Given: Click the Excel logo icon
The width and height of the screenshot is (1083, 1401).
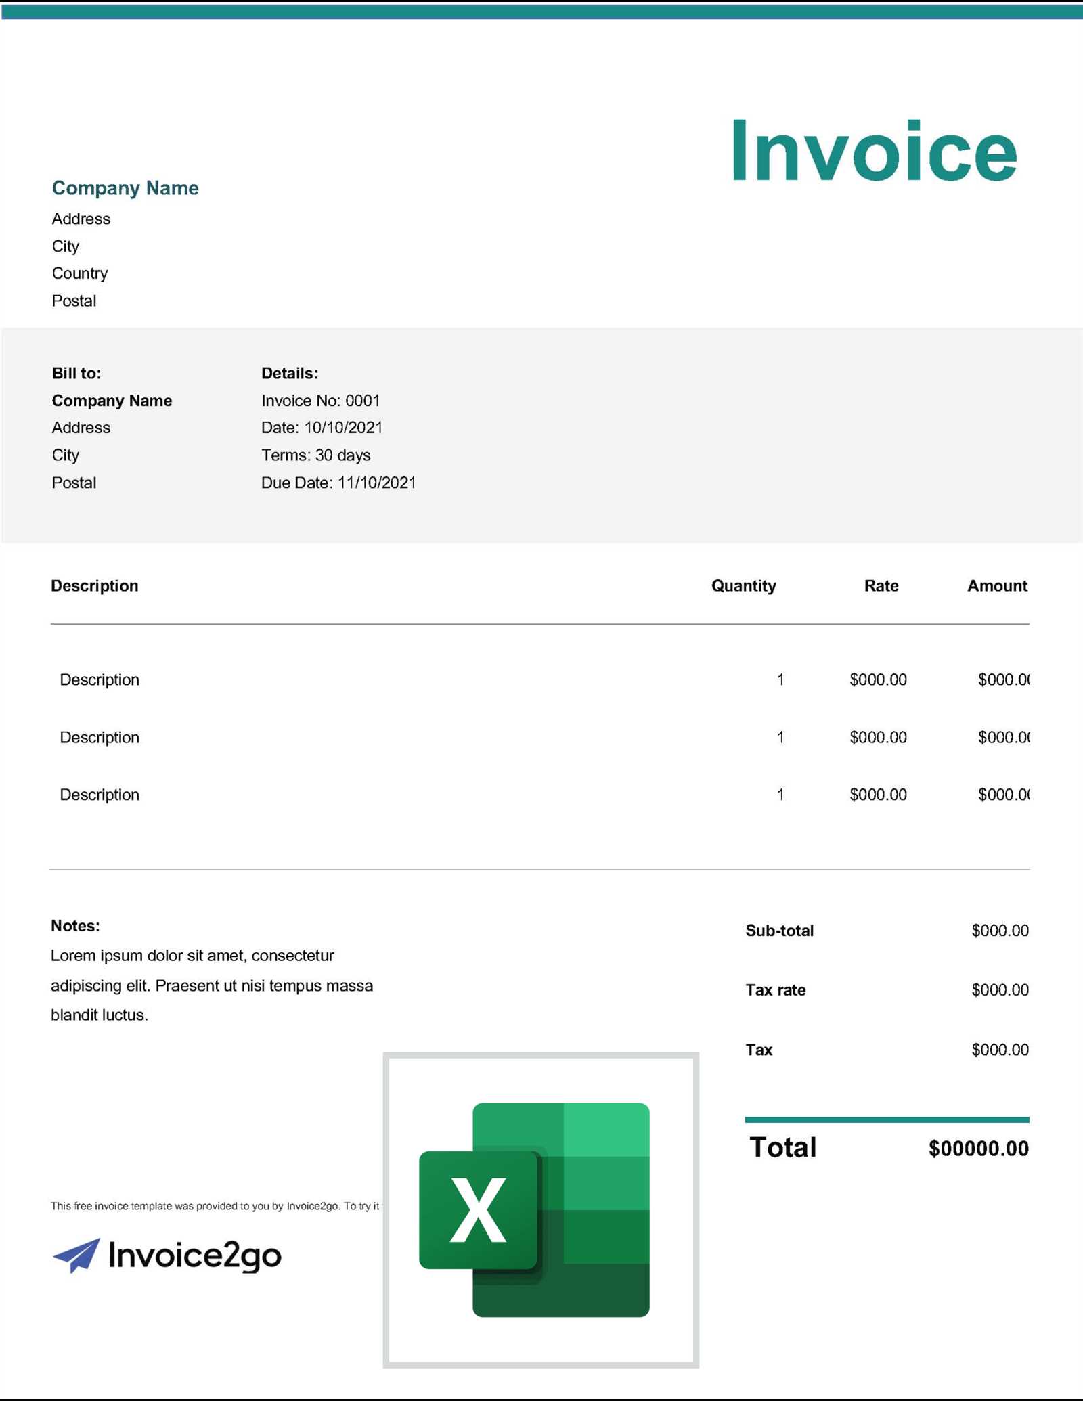Looking at the screenshot, I should pyautogui.click(x=534, y=1209).
